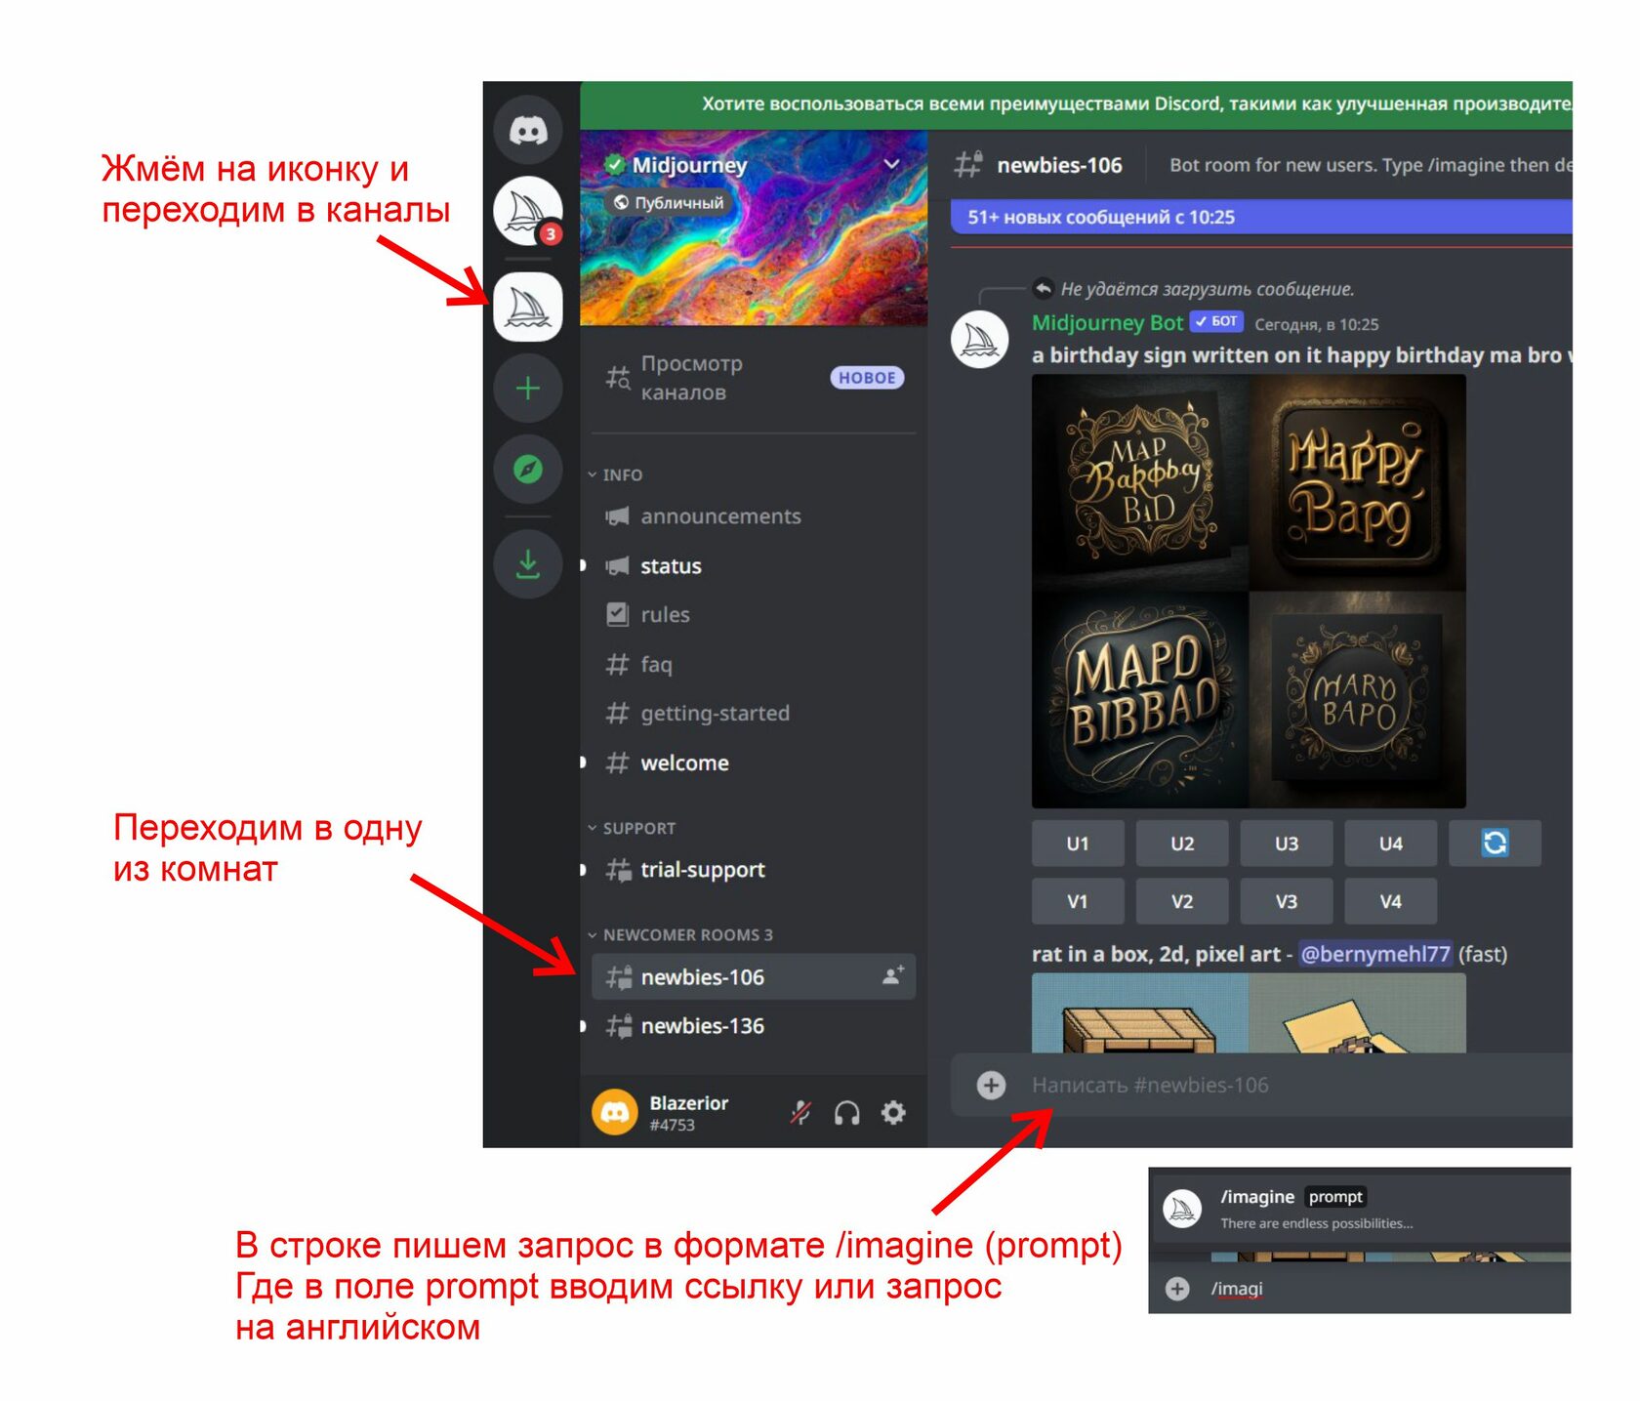Screen dimensions: 1640x1401
Task: Click the '51+ новых сообщений' banner
Action: tap(1261, 217)
